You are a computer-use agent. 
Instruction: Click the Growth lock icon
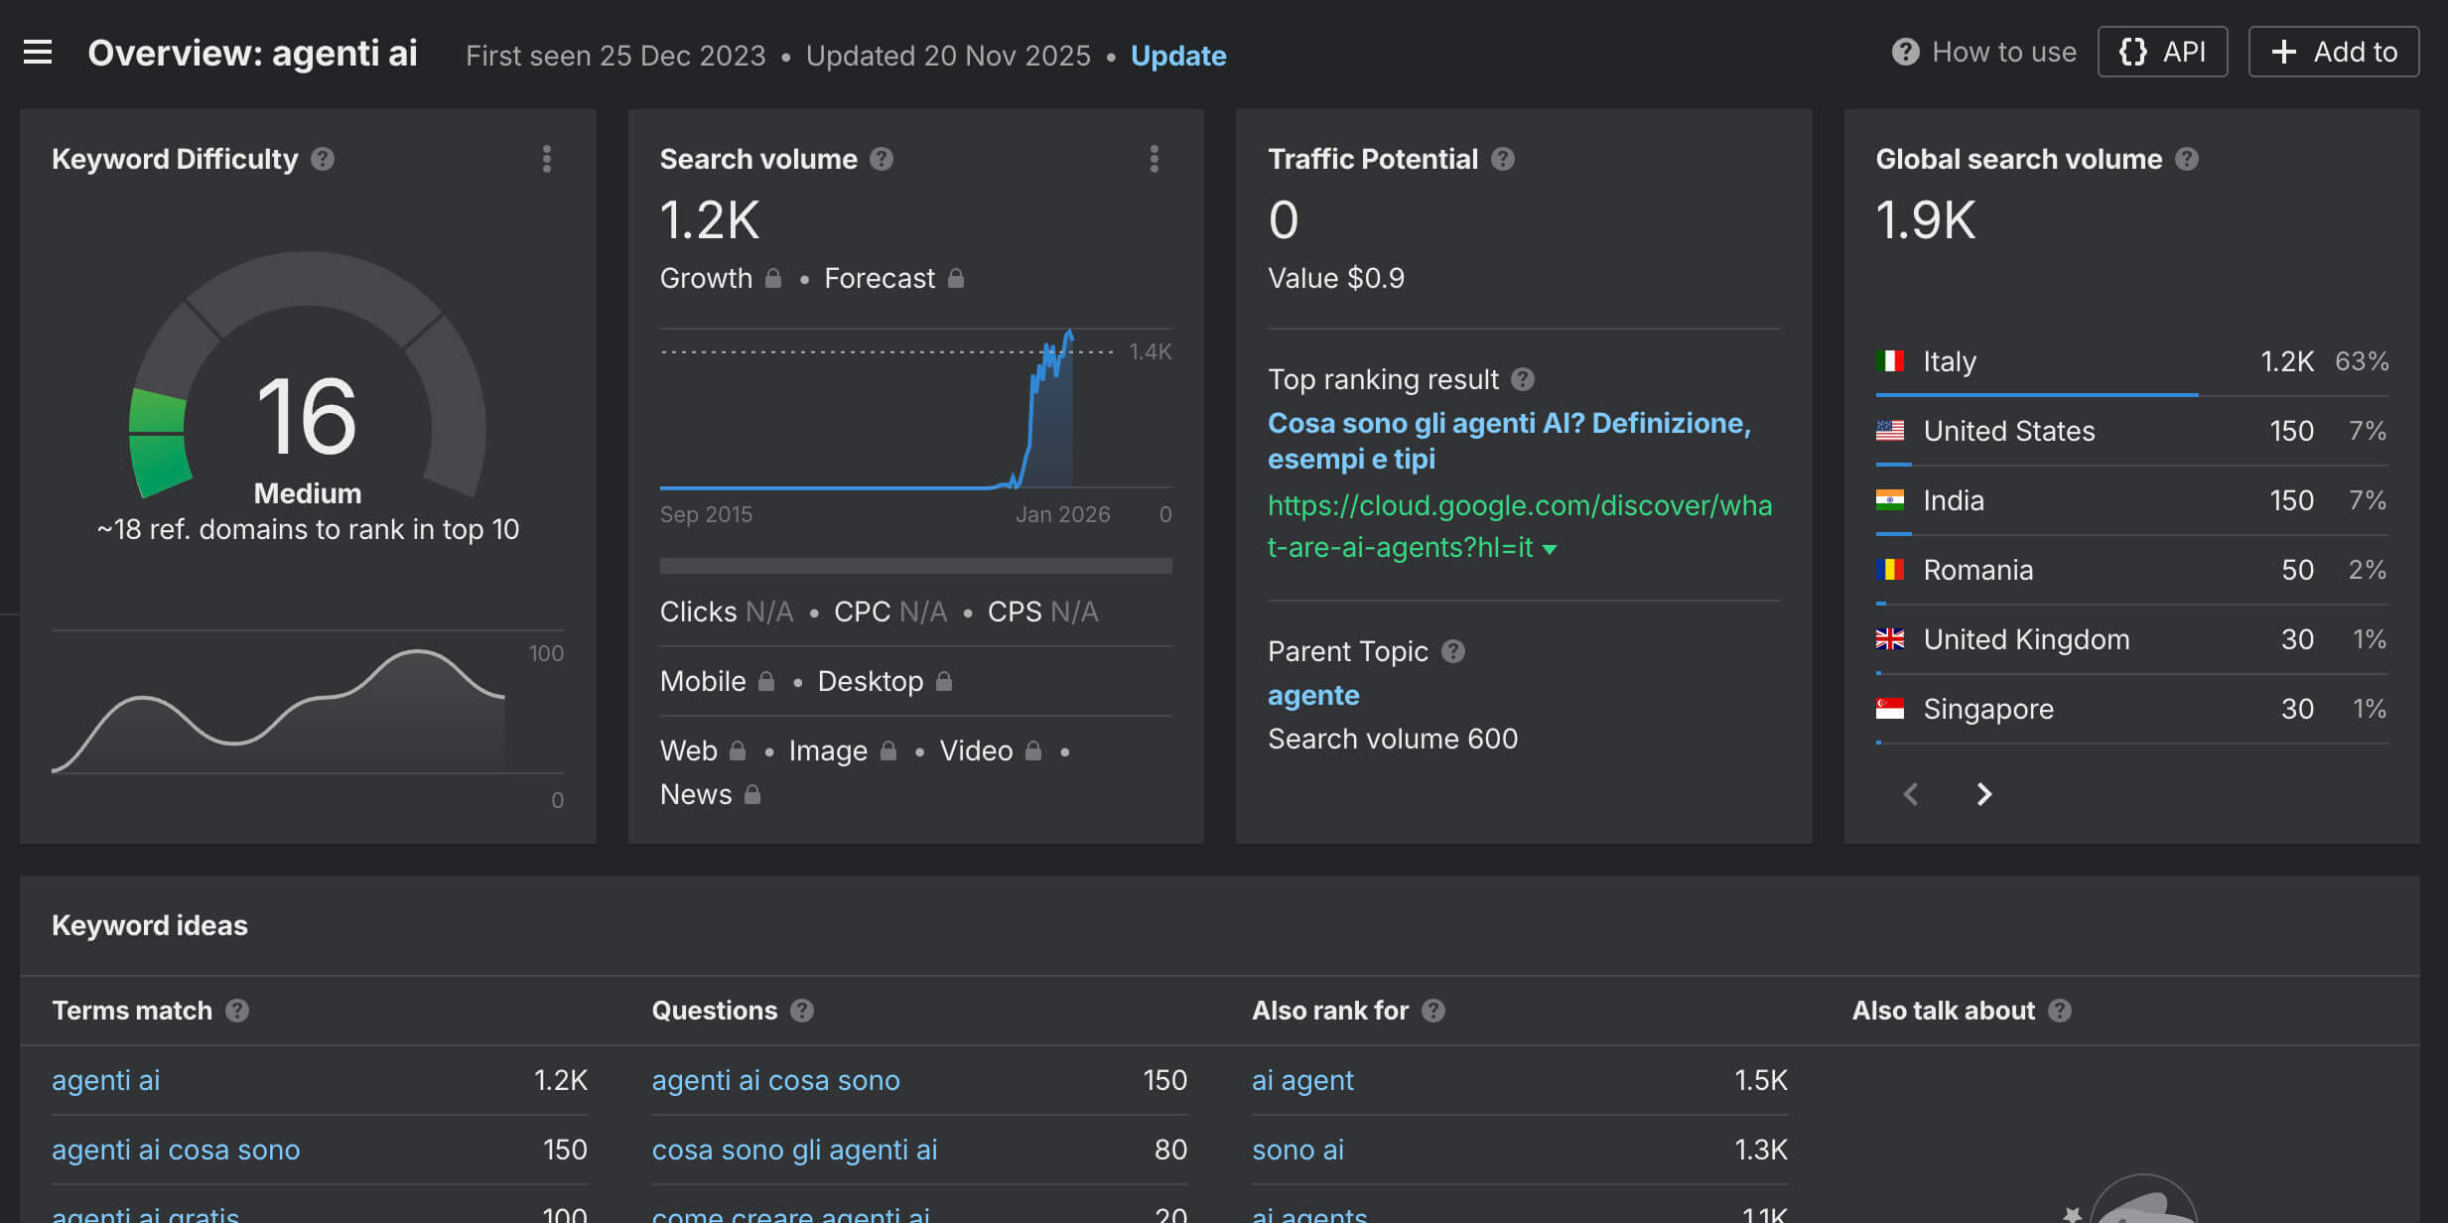coord(773,278)
